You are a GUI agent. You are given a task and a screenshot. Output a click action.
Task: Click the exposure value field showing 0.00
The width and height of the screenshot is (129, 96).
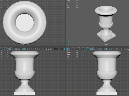(56, 49)
